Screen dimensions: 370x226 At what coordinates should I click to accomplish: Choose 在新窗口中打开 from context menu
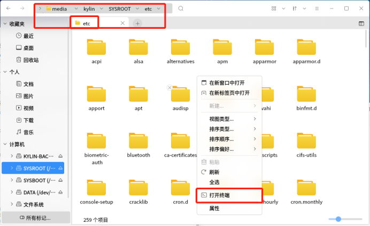point(229,83)
